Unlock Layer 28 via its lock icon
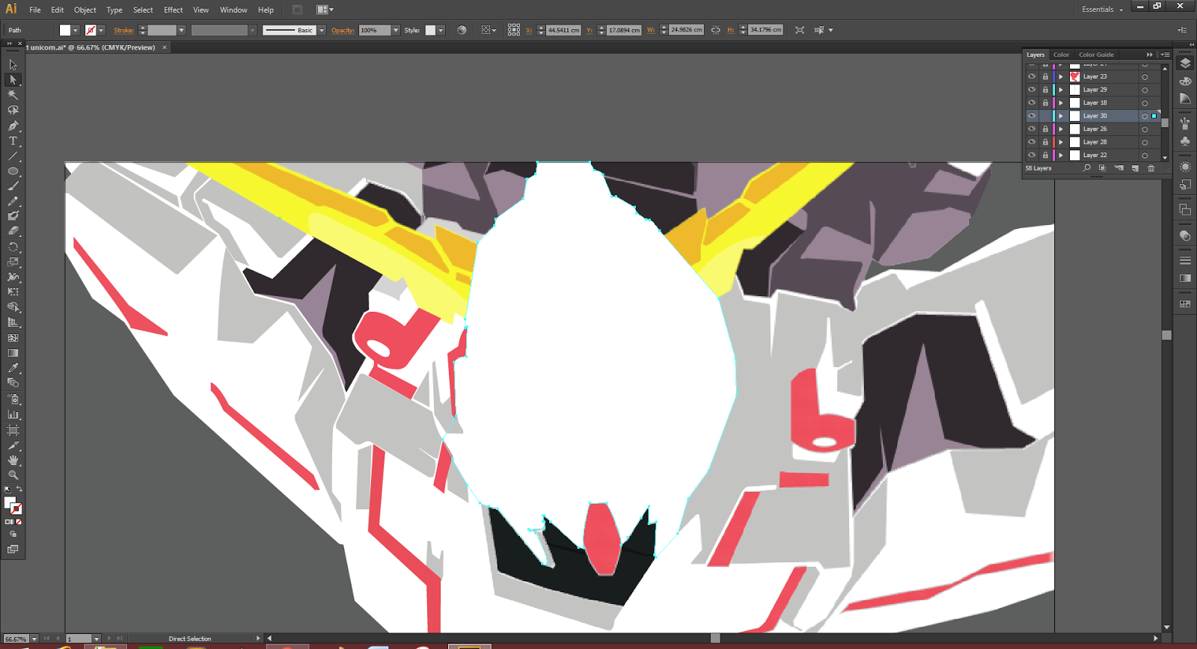This screenshot has height=649, width=1197. [1045, 142]
